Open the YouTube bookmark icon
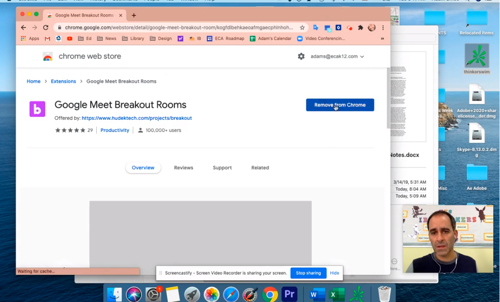 [69, 39]
